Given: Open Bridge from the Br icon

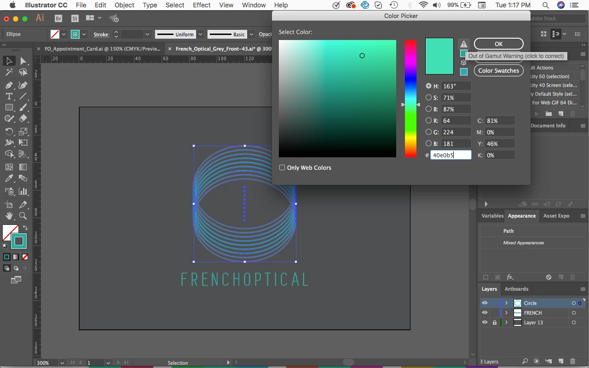Looking at the screenshot, I should pyautogui.click(x=58, y=18).
